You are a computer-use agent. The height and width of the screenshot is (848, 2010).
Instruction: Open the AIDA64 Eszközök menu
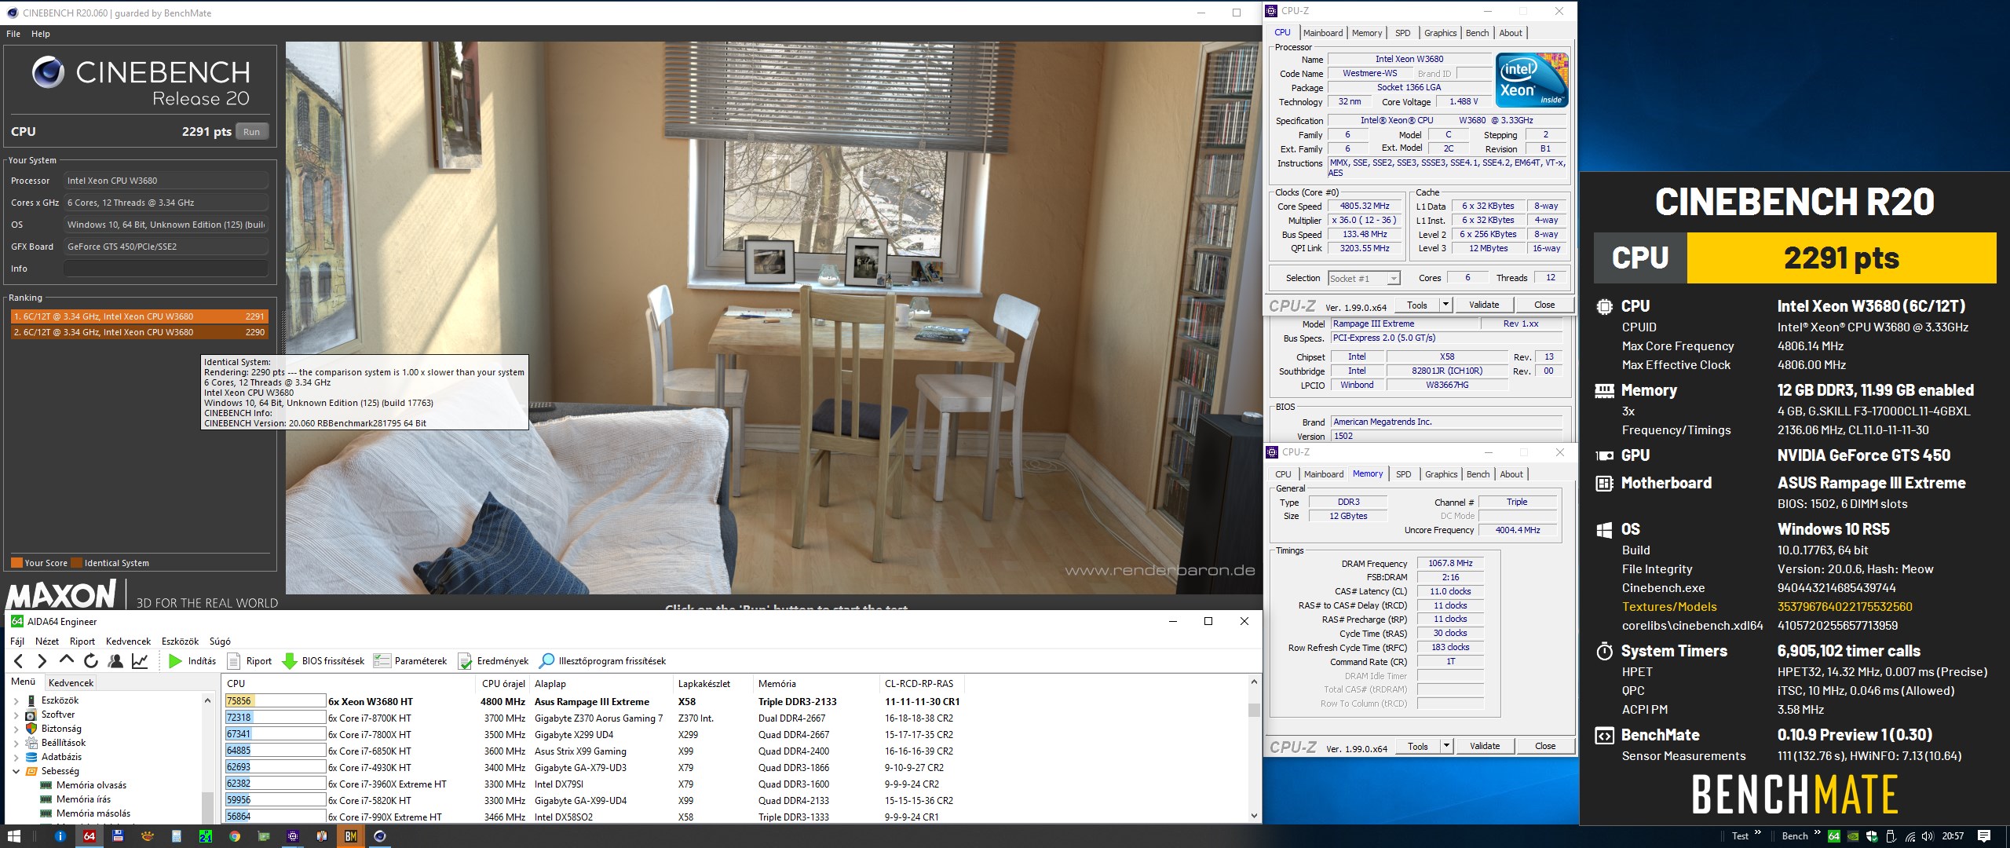tap(180, 641)
